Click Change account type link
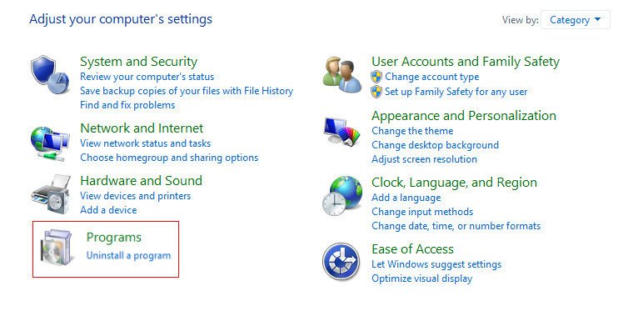Screen dimensions: 633x311 [x=432, y=77]
